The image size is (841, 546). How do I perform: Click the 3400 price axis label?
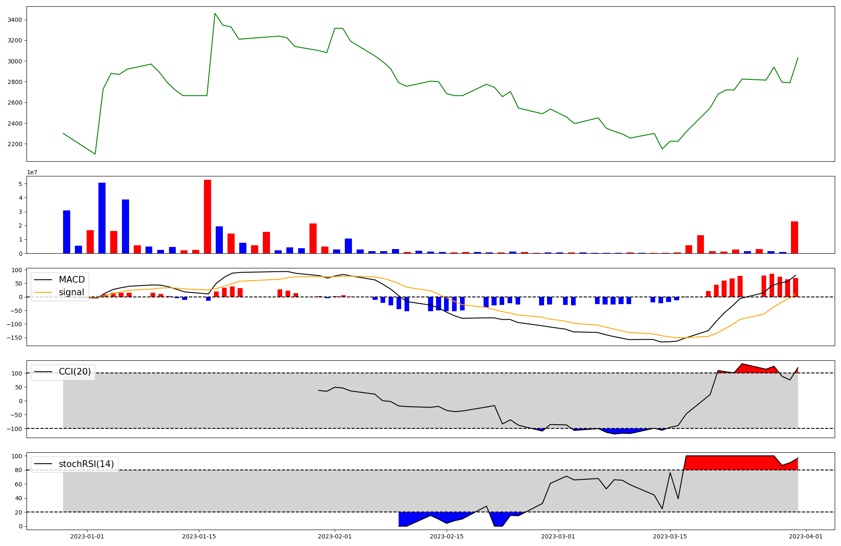(15, 20)
